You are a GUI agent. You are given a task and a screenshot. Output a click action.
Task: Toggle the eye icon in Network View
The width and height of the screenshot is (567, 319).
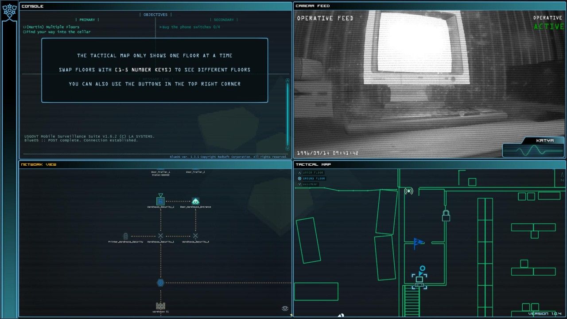[x=285, y=308]
